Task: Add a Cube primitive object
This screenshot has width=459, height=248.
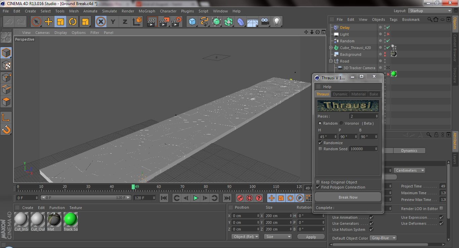Action: (x=192, y=22)
